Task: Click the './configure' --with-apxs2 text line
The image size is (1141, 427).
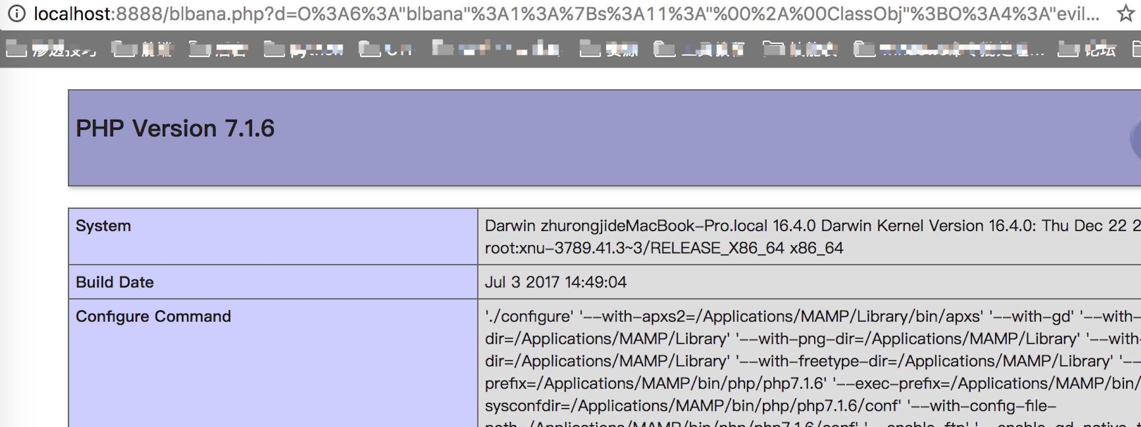Action: point(812,317)
